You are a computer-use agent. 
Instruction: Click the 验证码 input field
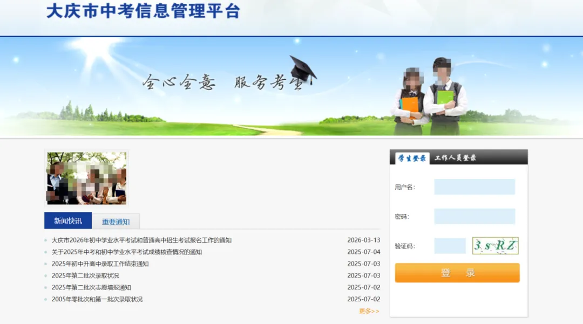tap(450, 246)
